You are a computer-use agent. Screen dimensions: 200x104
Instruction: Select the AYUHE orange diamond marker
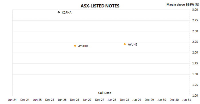point(125,44)
